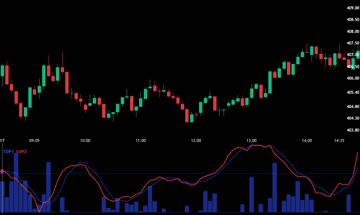Click the 09:05 time axis label
The image size is (360, 215).
click(x=34, y=140)
